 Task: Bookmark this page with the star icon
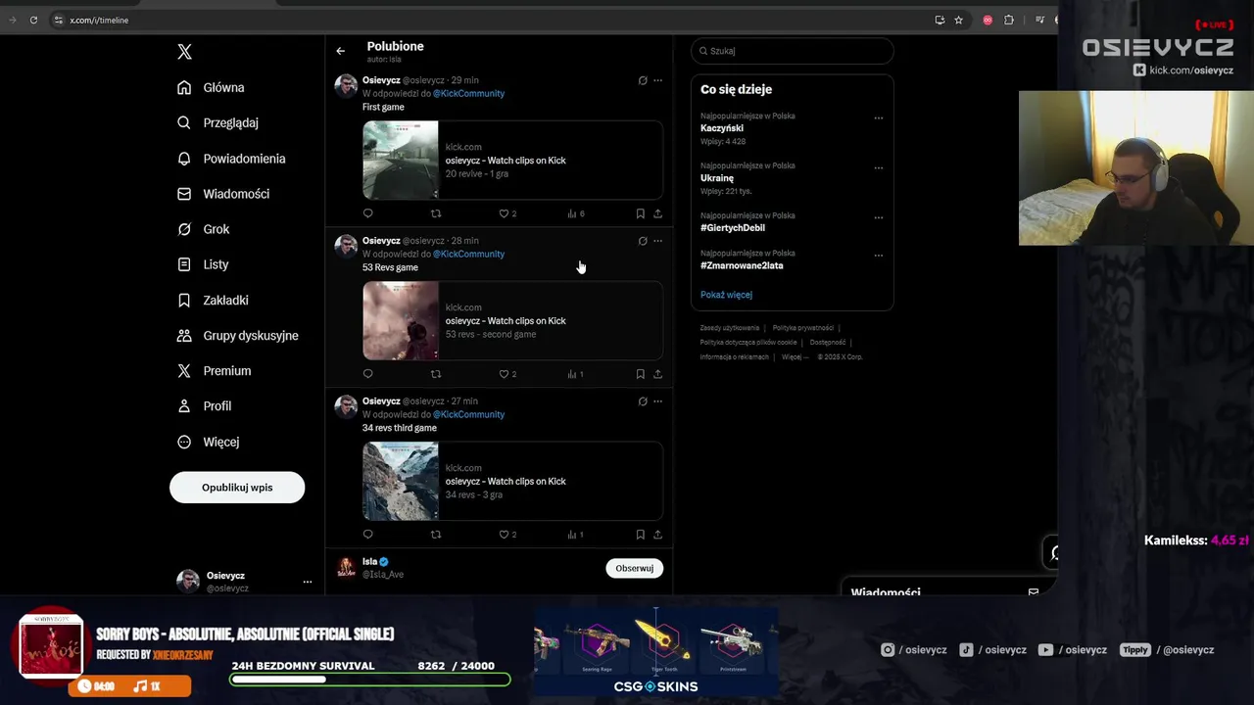click(959, 20)
